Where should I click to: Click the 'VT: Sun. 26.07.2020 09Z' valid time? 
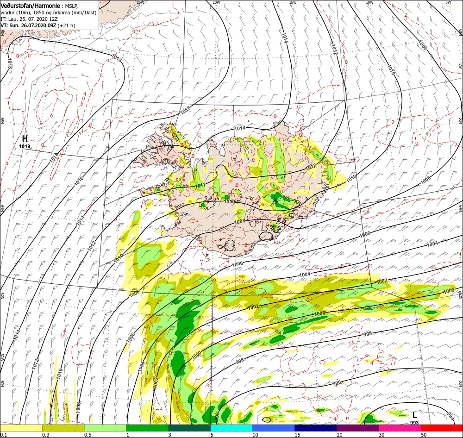click(28, 25)
